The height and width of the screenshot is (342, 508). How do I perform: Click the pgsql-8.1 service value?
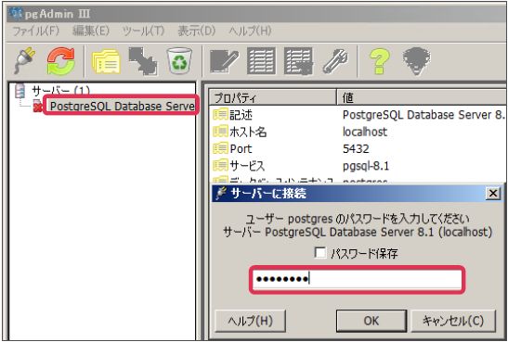coord(366,166)
